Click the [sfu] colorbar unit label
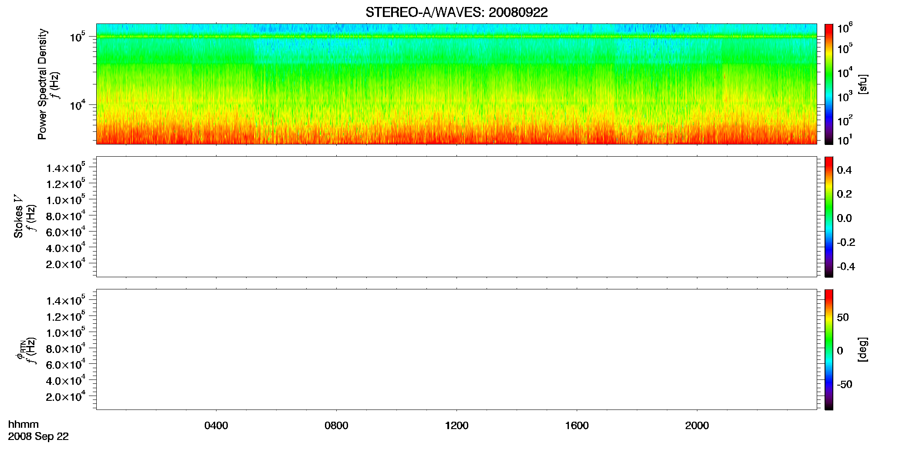The image size is (913, 470). point(863,84)
